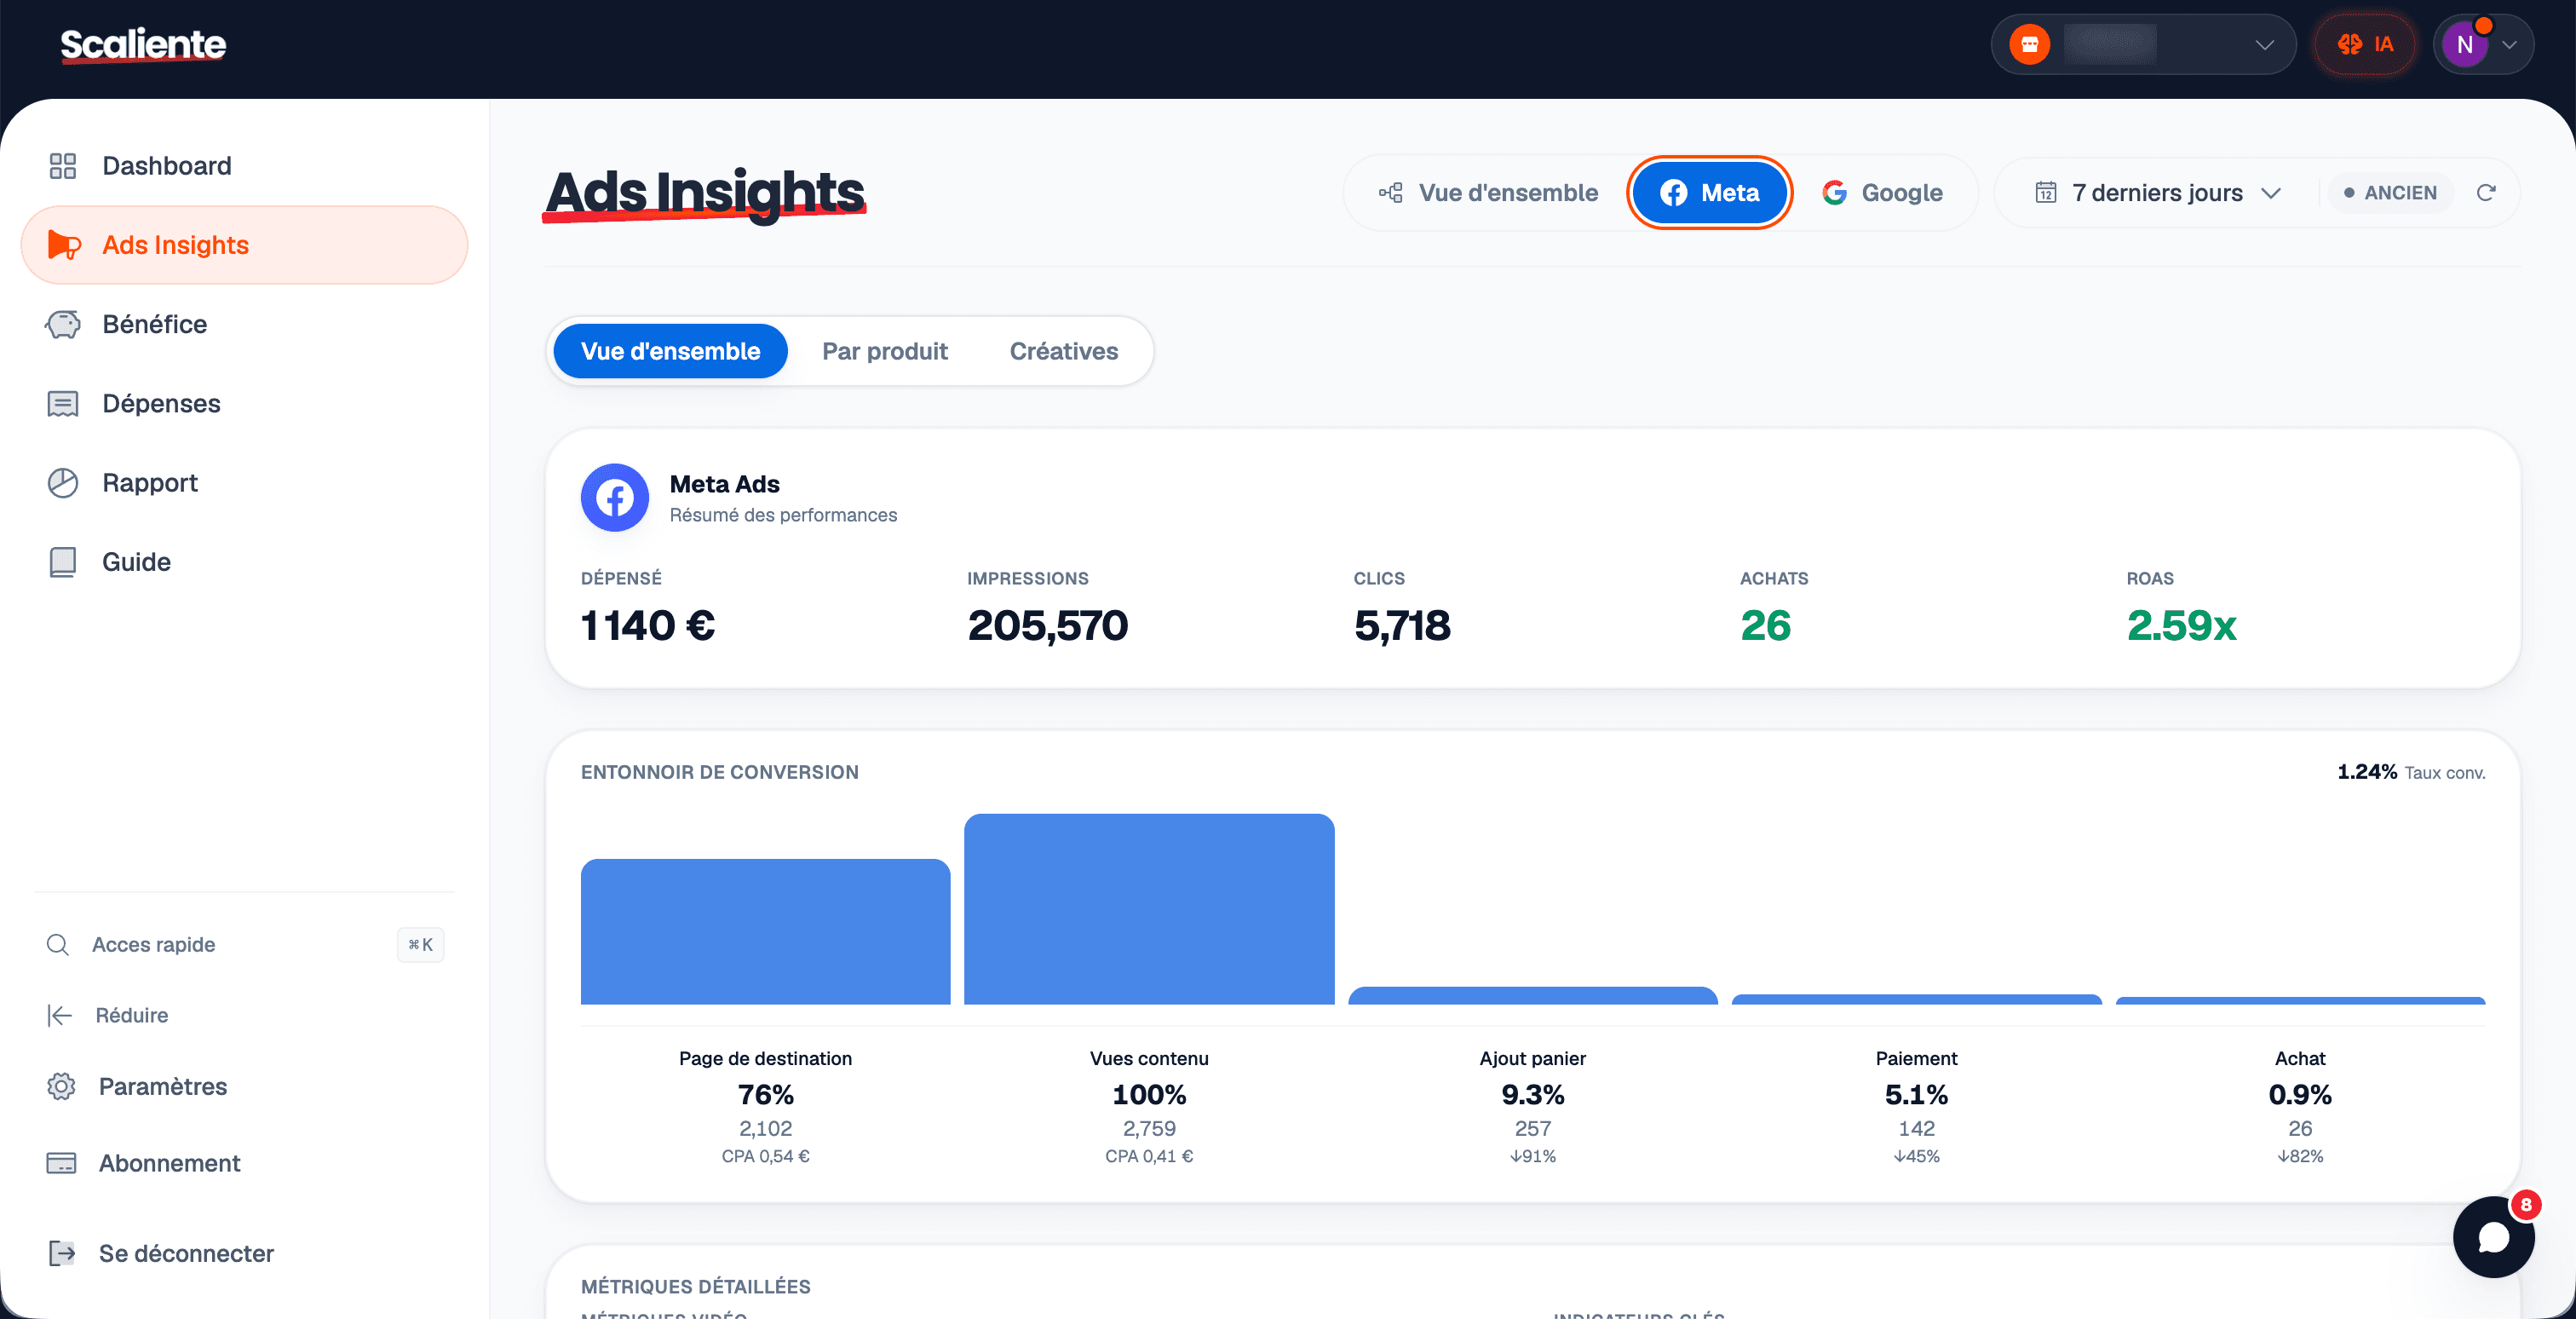Click the DÉPENSÉ value 1 140 €
The image size is (2576, 1319).
(648, 626)
